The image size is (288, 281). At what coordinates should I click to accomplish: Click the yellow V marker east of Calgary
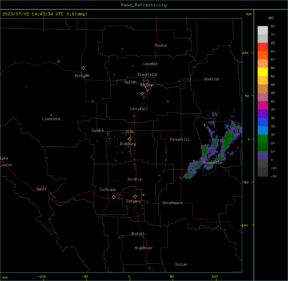pos(143,195)
